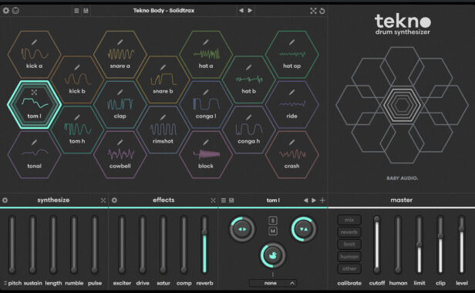Mute the tom l pad with M button

point(273,231)
